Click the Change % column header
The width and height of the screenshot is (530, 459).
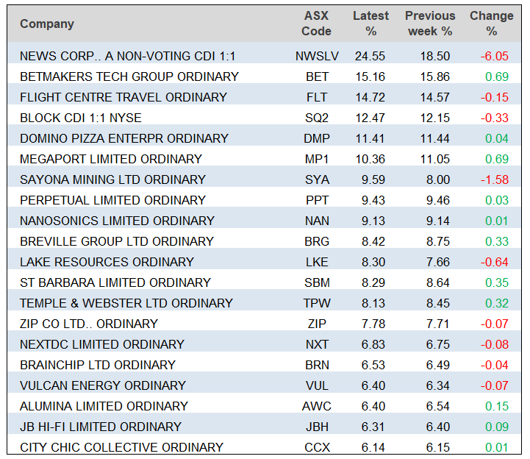[492, 24]
